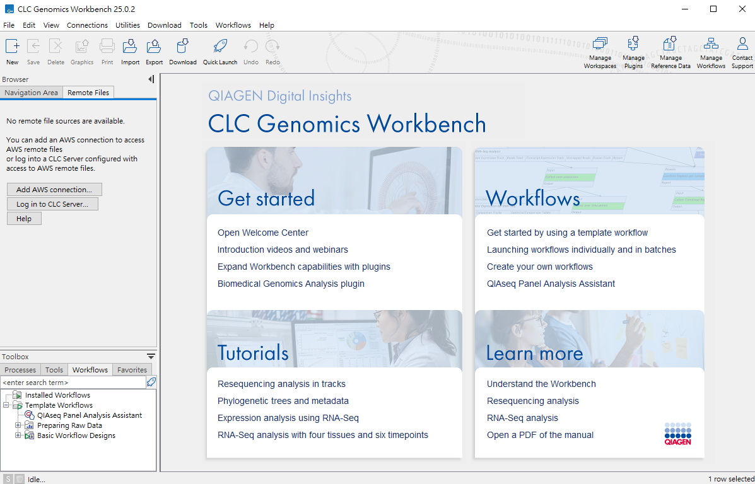
Task: Open Manage Workspaces
Action: [x=600, y=43]
